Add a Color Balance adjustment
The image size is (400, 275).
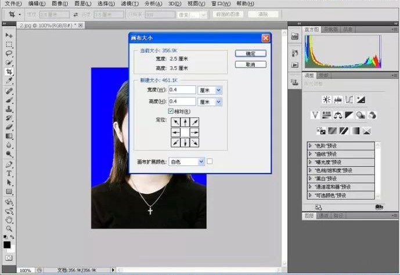coord(338,115)
